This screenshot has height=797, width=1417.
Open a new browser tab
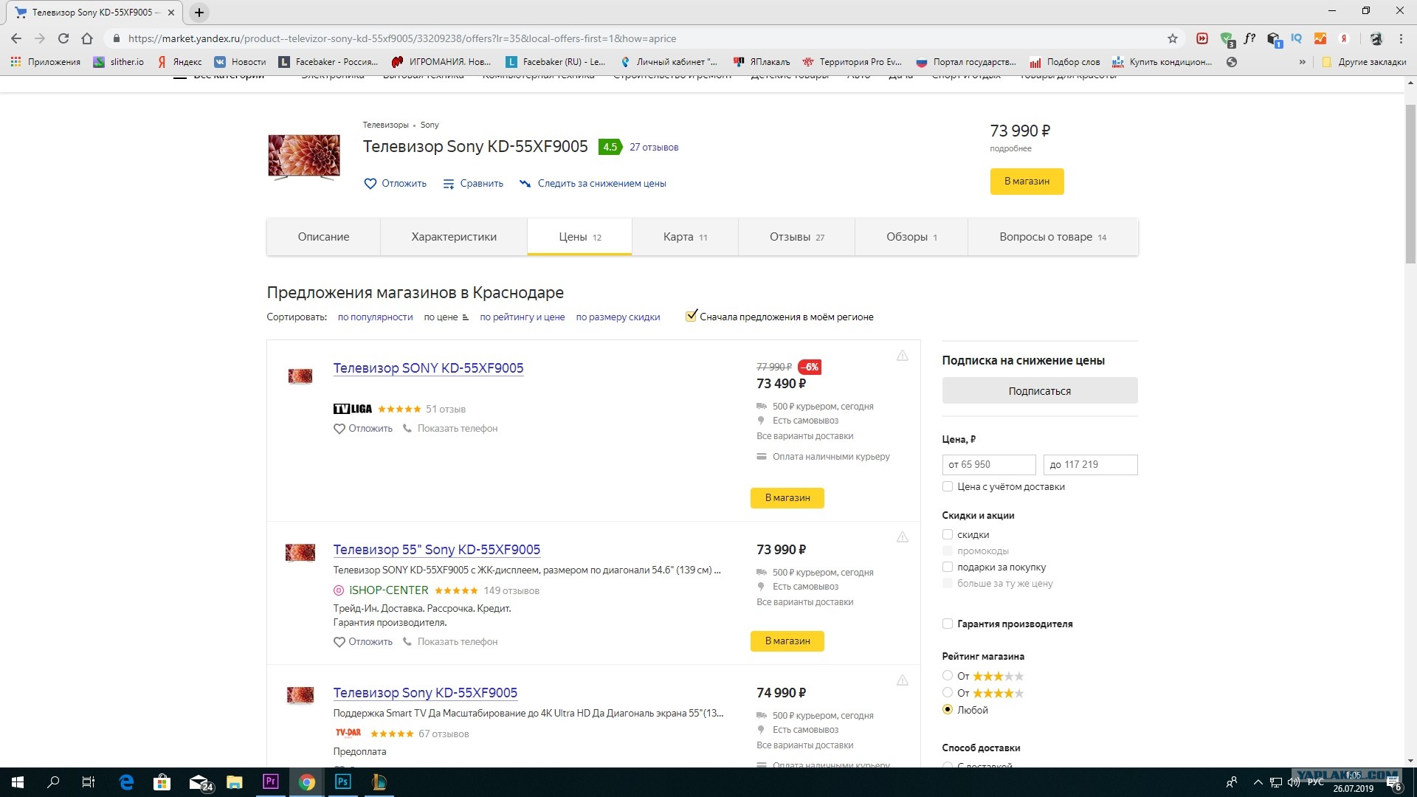[x=199, y=13]
